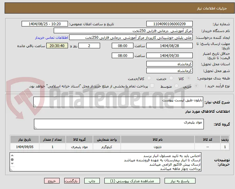Image resolution: width=235 pixels, height=189 pixels.
Task: Click the note پرداخت چهار ماهه میباشد
Action: [180, 169]
